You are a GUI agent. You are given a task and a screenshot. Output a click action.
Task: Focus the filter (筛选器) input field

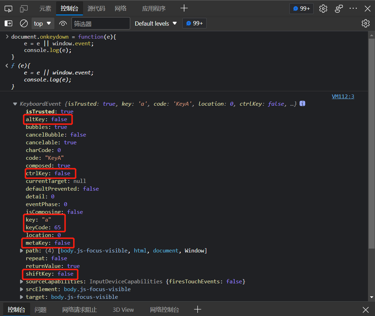[101, 24]
